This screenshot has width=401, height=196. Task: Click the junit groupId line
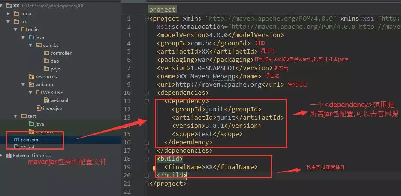(x=217, y=109)
